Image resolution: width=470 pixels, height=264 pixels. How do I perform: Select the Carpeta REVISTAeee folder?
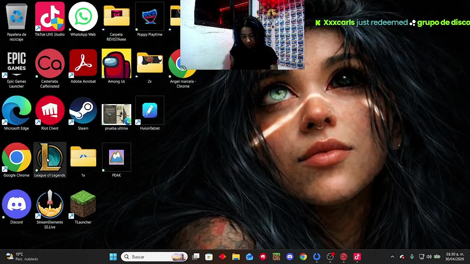(x=116, y=22)
